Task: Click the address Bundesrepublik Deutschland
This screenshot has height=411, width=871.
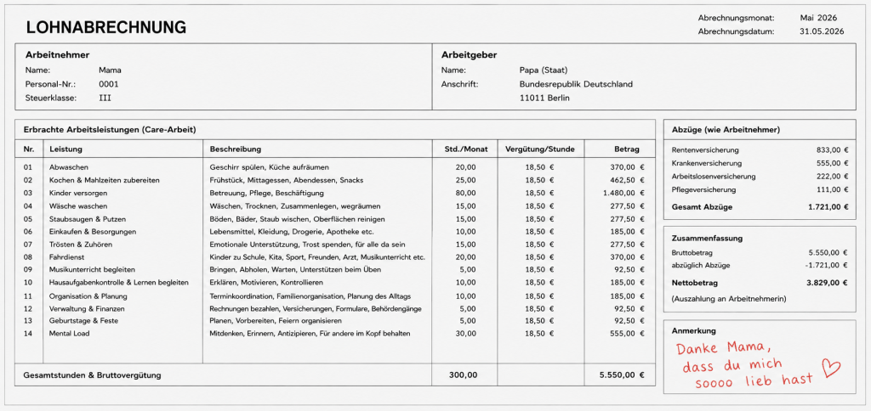Action: tap(576, 84)
